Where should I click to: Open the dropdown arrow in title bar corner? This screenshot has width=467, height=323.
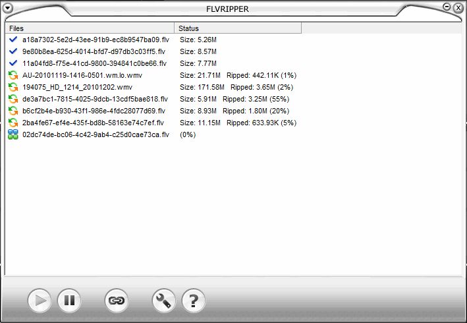7,8
